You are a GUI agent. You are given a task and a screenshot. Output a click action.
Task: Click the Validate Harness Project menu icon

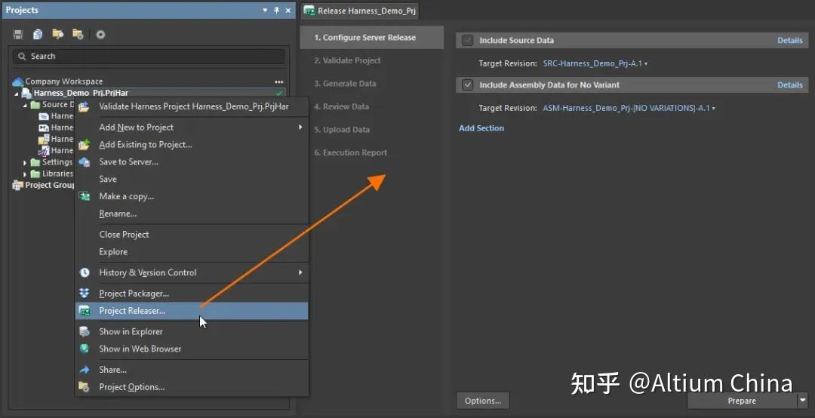click(85, 106)
